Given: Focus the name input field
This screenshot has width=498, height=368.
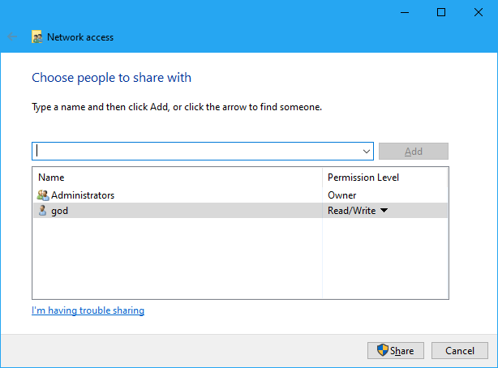Looking at the screenshot, I should coord(197,151).
